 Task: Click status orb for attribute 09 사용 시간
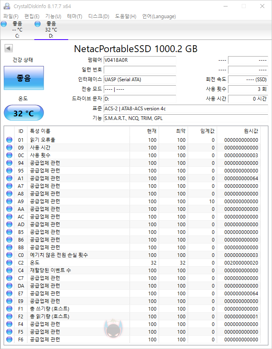tap(9, 147)
